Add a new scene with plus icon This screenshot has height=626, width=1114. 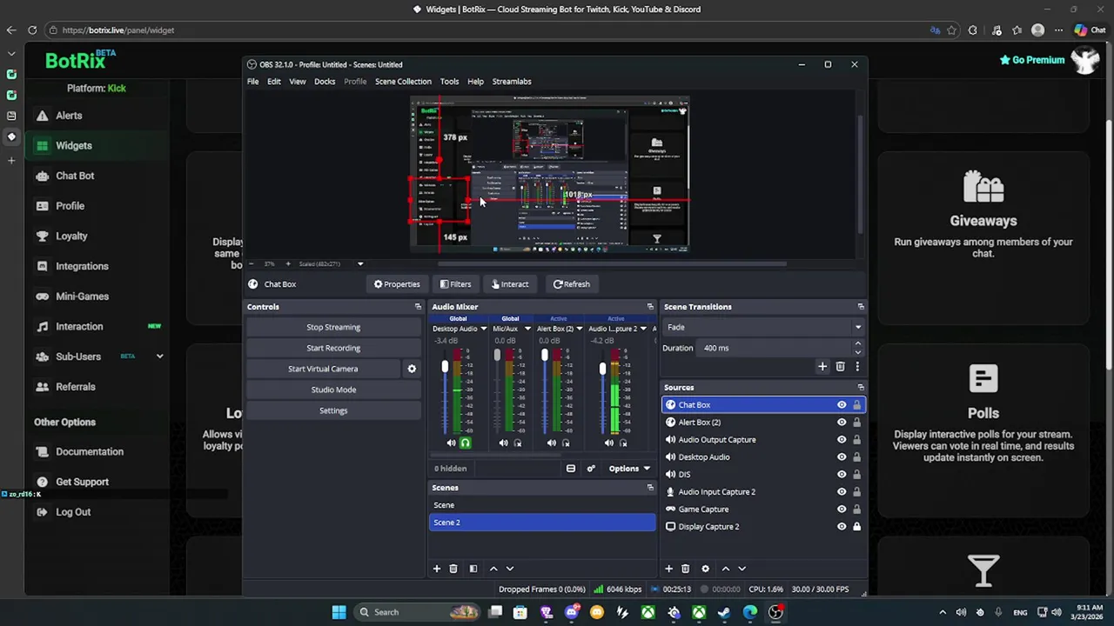point(437,569)
